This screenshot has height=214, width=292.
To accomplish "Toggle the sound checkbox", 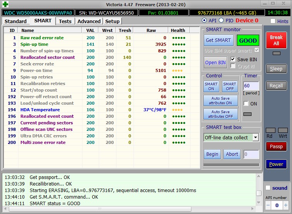I will (268, 188).
